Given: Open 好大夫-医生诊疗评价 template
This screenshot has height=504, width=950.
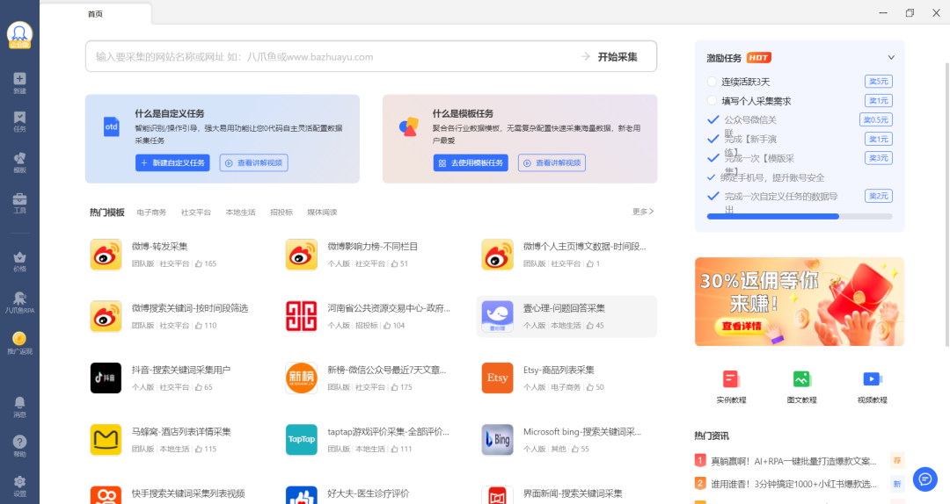Looking at the screenshot, I should [x=369, y=493].
